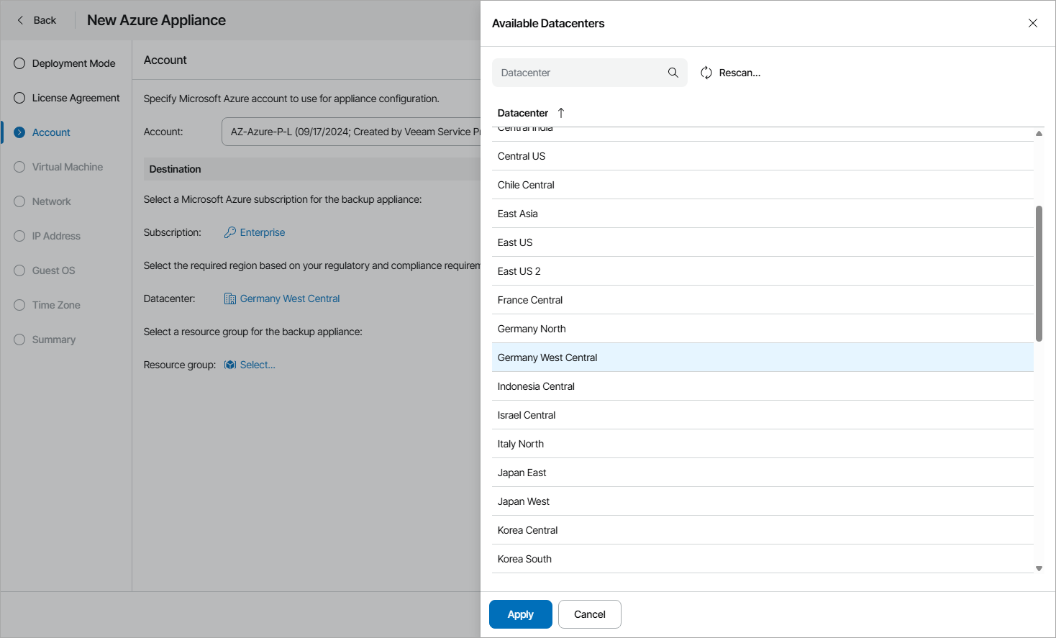Viewport: 1056px width, 638px height.
Task: Click the Cancel button
Action: pos(589,614)
